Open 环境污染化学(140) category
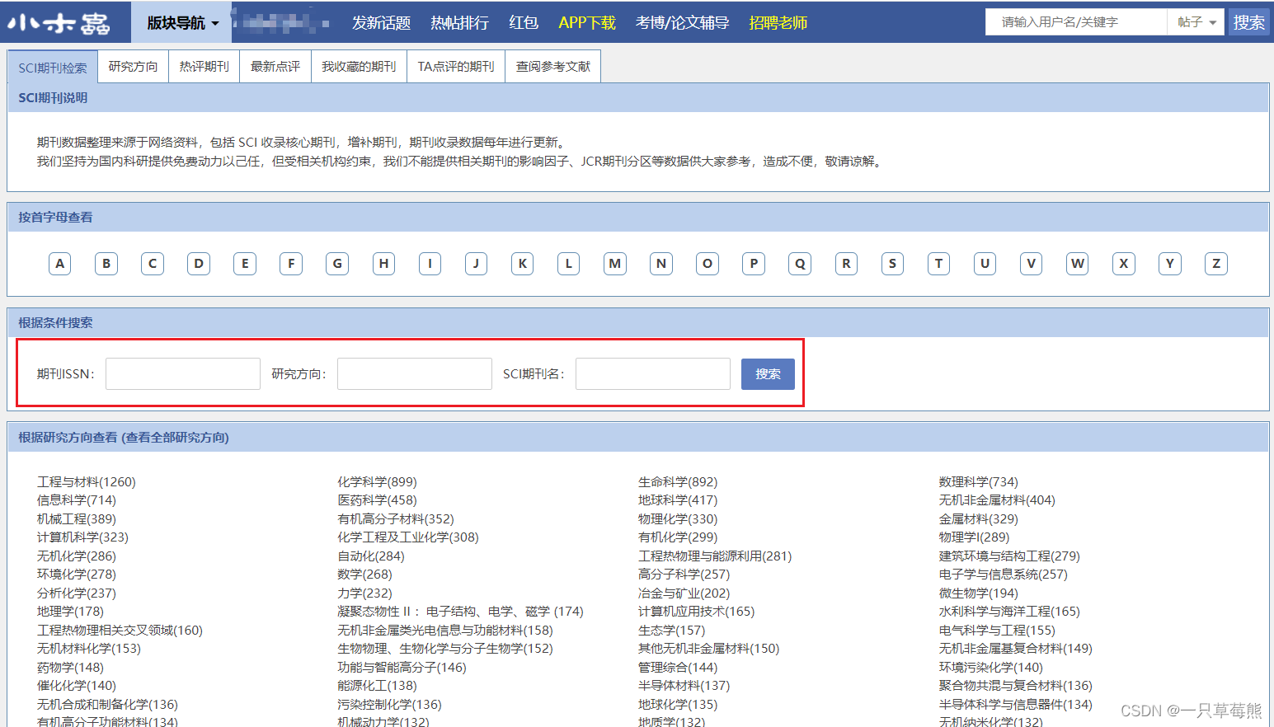 pos(990,668)
